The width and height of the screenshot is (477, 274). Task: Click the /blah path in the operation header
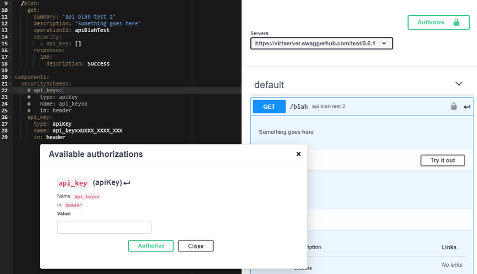tap(299, 106)
